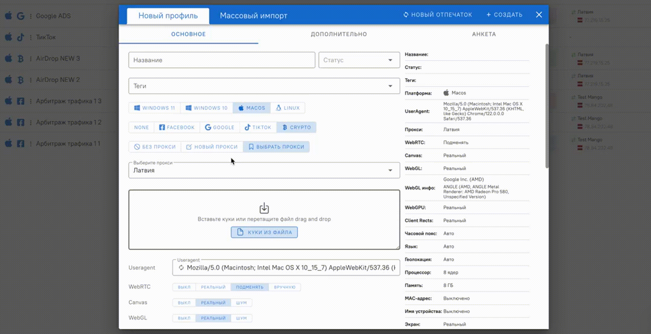This screenshot has height=334, width=651.
Task: Set WebRTC to Выкл
Action: pos(184,287)
